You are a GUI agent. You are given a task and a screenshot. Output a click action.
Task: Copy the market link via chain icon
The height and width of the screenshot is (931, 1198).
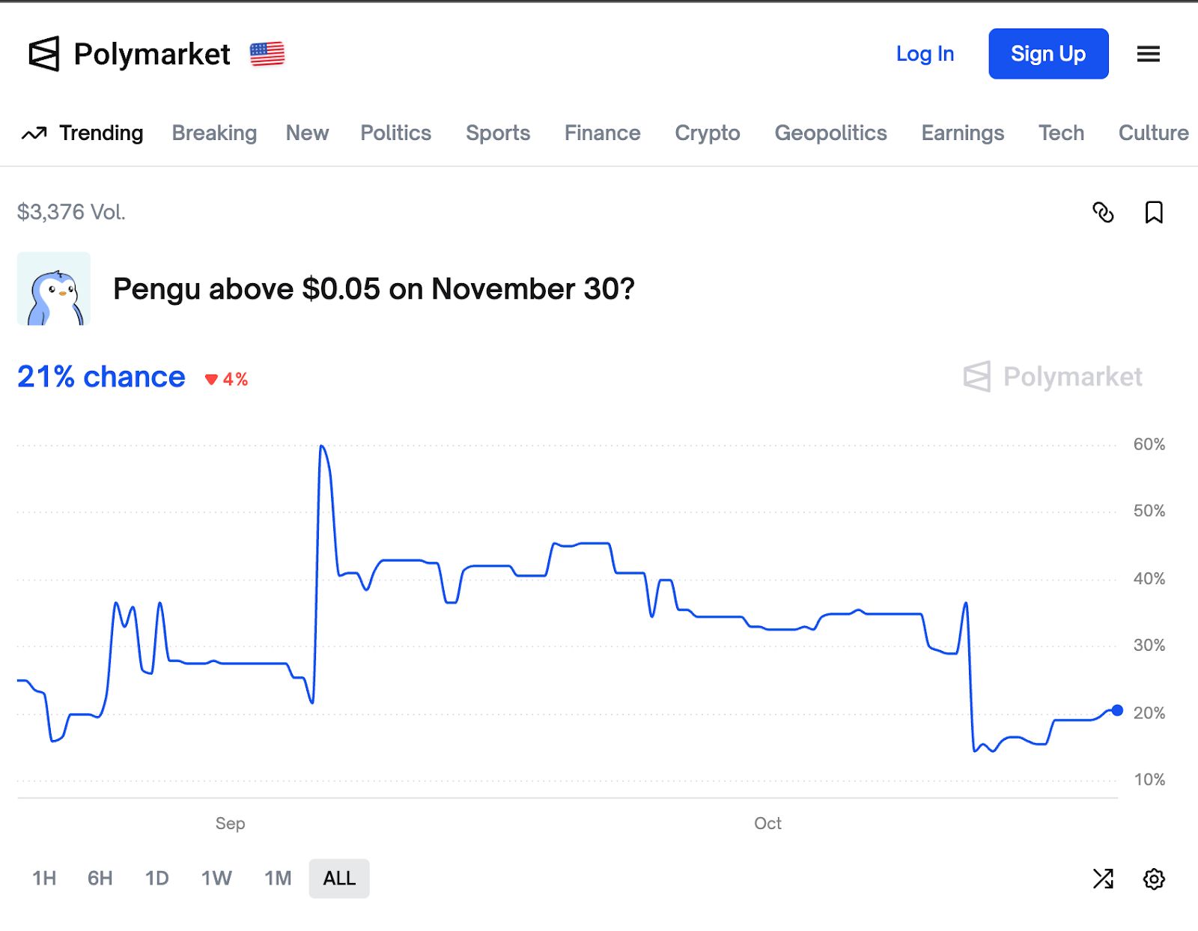click(x=1103, y=213)
